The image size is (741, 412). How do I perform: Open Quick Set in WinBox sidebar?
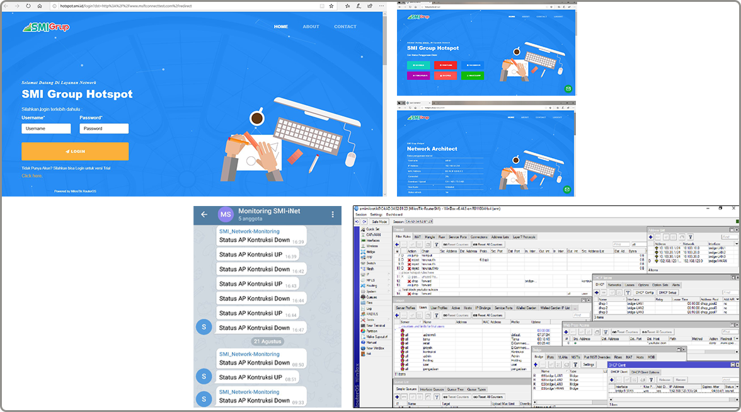pyautogui.click(x=371, y=229)
